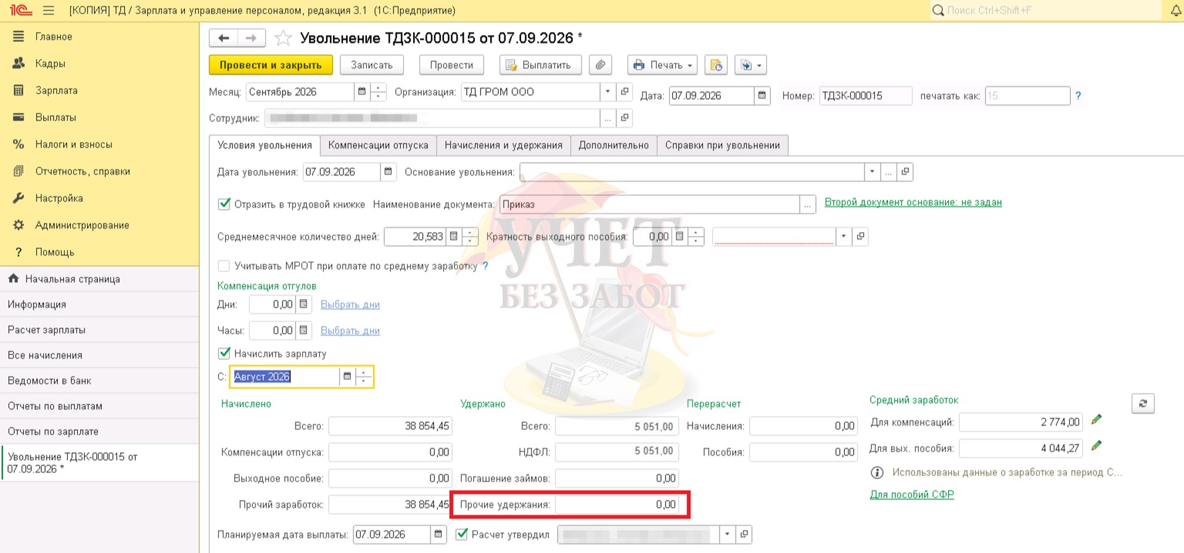Open Второй документ основание link
Screen dimensions: 1184x553
[x=913, y=202]
